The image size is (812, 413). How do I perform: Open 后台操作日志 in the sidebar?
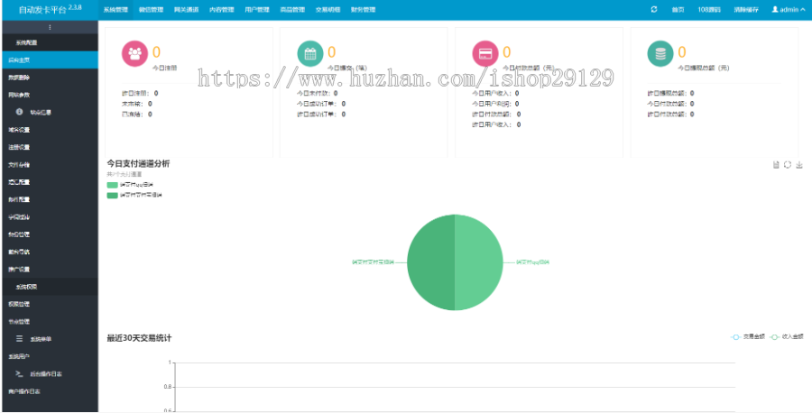(50, 373)
